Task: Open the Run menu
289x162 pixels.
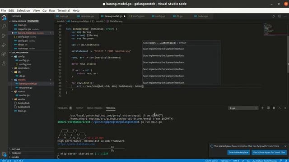Action: coord(52,10)
